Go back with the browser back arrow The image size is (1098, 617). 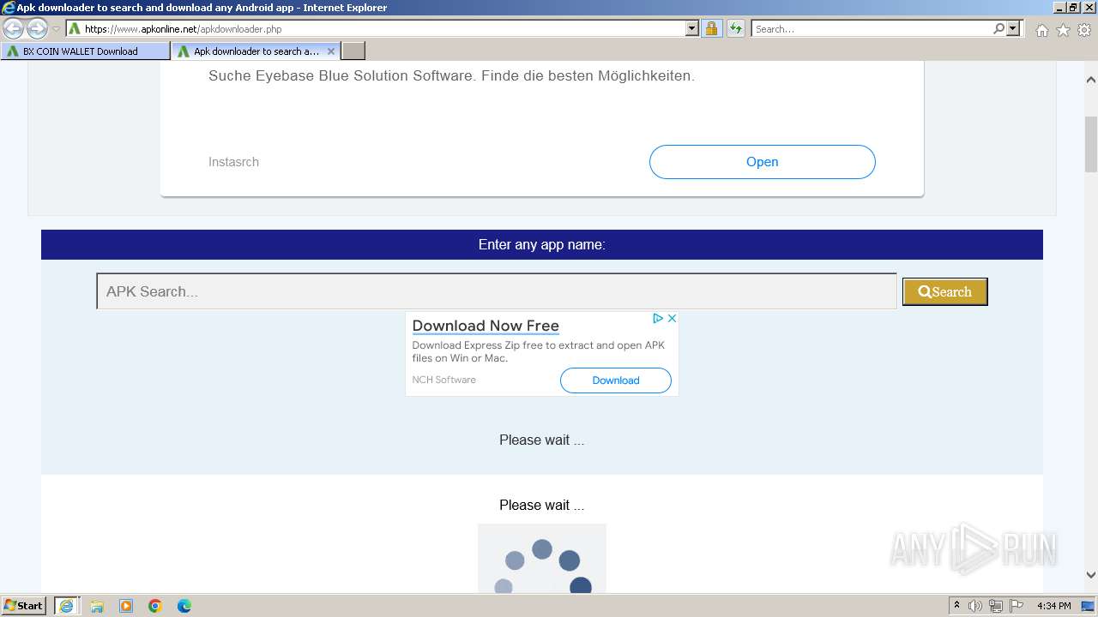[14, 29]
